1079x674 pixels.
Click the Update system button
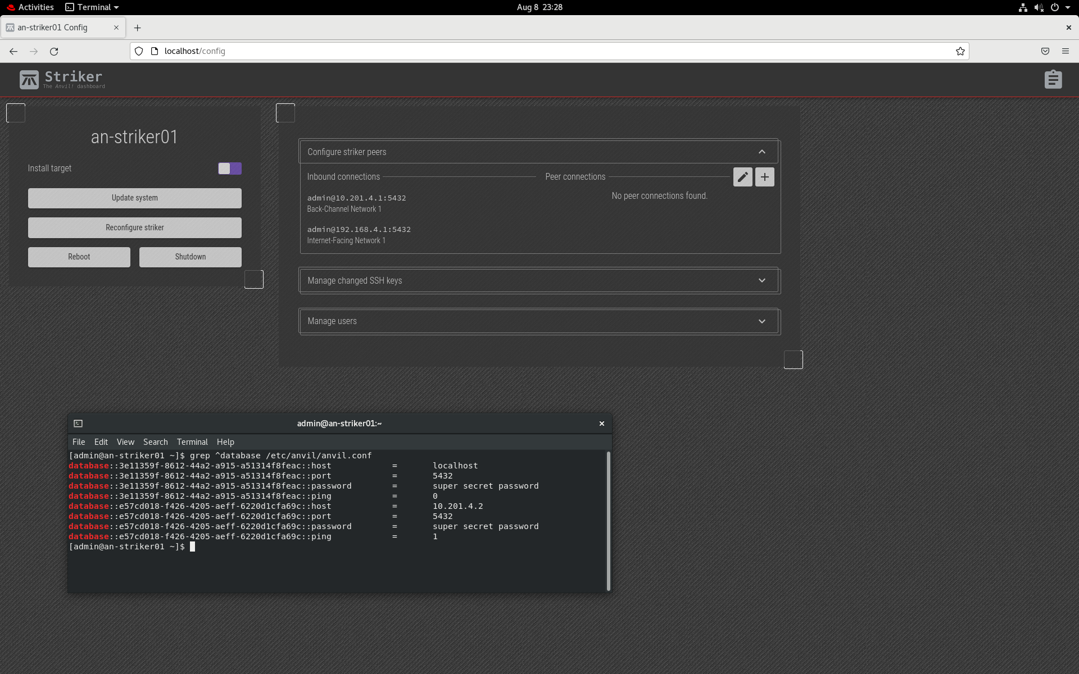click(x=134, y=198)
